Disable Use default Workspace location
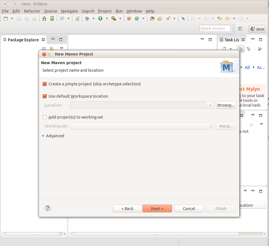Screen dimensions: 269x246 coord(45,96)
